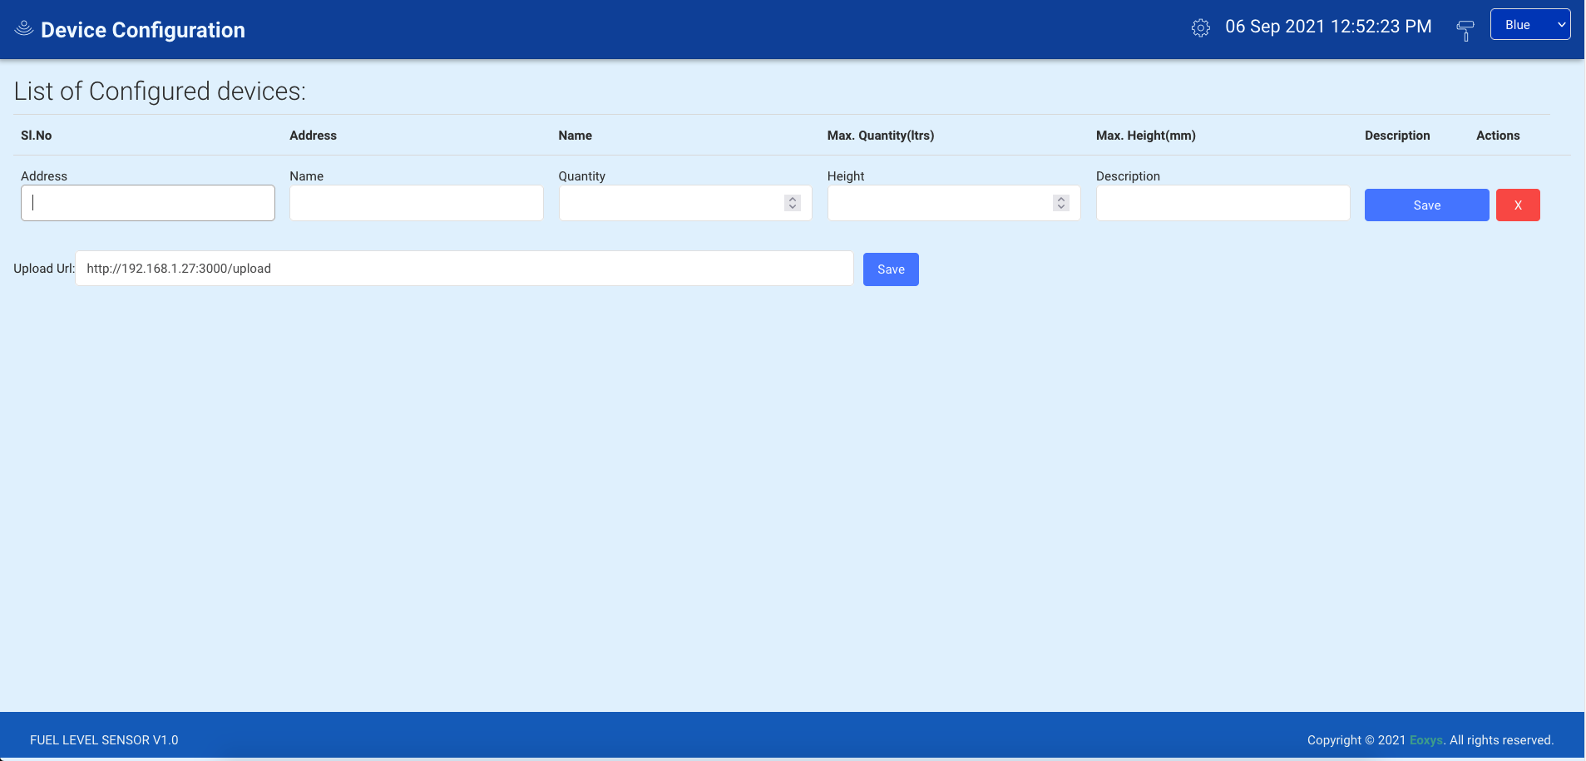This screenshot has width=1586, height=761.
Task: Focus the Description input box
Action: click(x=1222, y=203)
